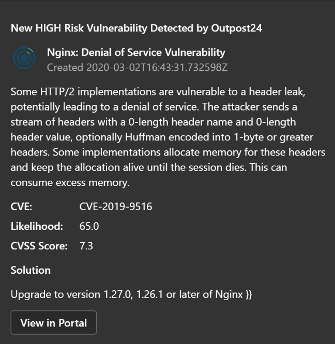Image resolution: width=335 pixels, height=344 pixels.
Task: Click the CVSS Score field label
Action: [x=39, y=246]
